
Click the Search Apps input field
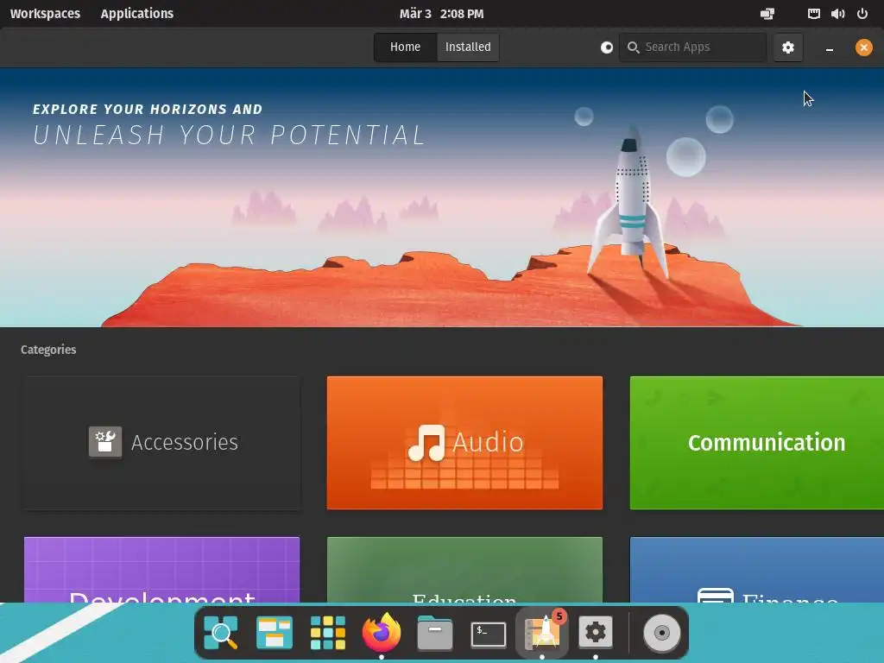(693, 47)
